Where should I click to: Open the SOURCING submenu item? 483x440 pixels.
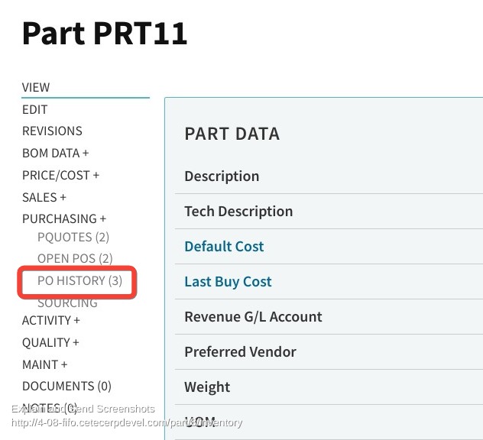[x=67, y=303]
